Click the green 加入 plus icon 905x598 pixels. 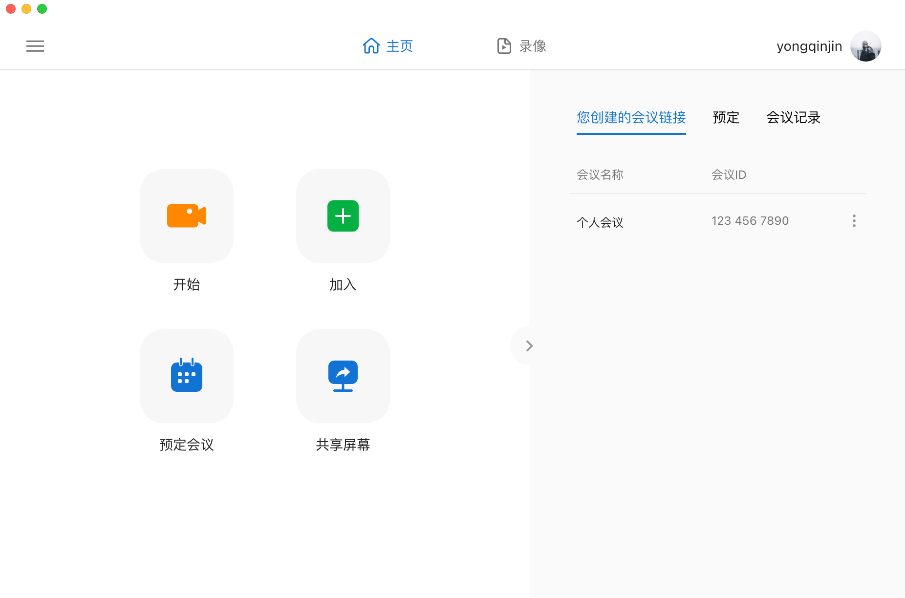[x=343, y=216]
